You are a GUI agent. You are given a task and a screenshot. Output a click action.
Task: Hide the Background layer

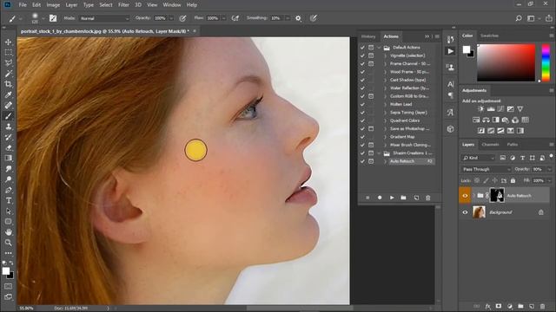tap(465, 212)
